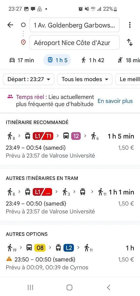The width and height of the screenshot is (140, 296).
Task: Tap the back arrow icon
Action: pos(10,25)
